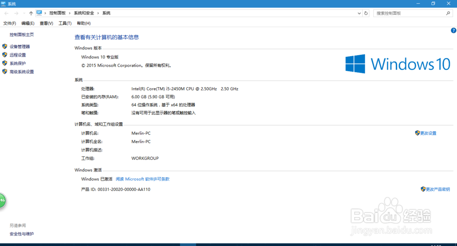This screenshot has height=246, width=457.
Task: Click 更改产品密钥 link
Action: coord(438,189)
